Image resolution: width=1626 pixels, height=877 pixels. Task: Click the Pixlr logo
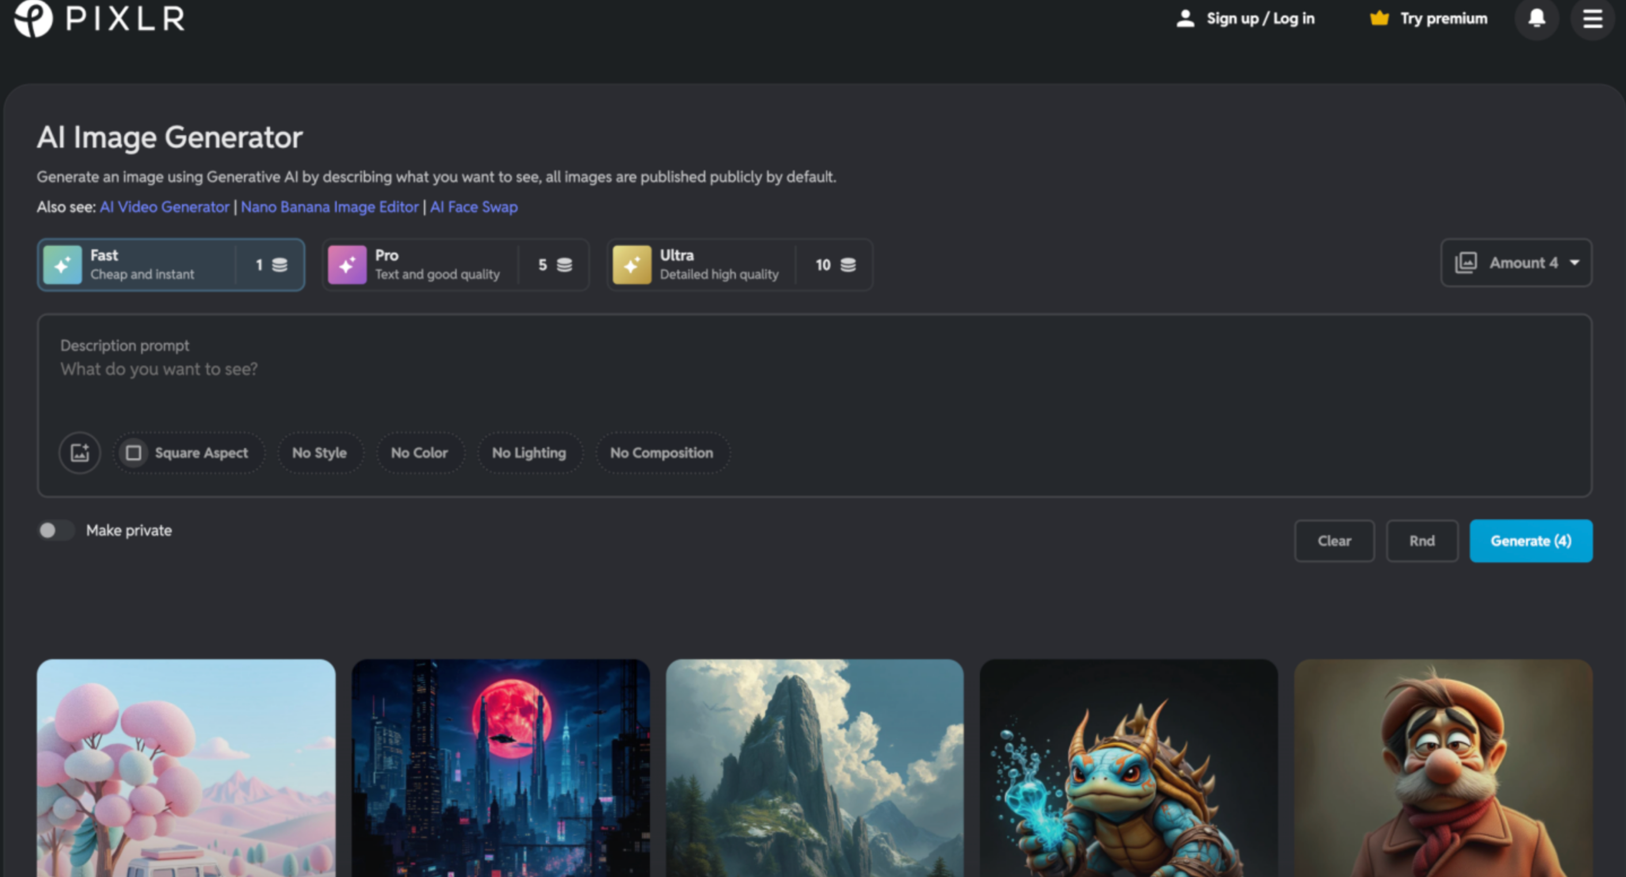(98, 19)
